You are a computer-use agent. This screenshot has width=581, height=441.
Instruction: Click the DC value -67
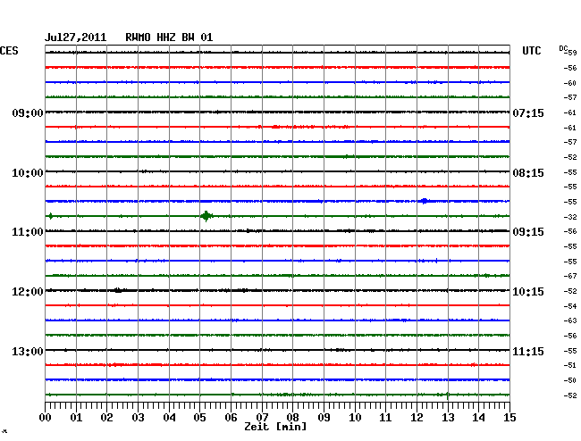point(570,276)
